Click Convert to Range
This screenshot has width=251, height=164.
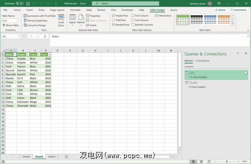click(x=36, y=25)
